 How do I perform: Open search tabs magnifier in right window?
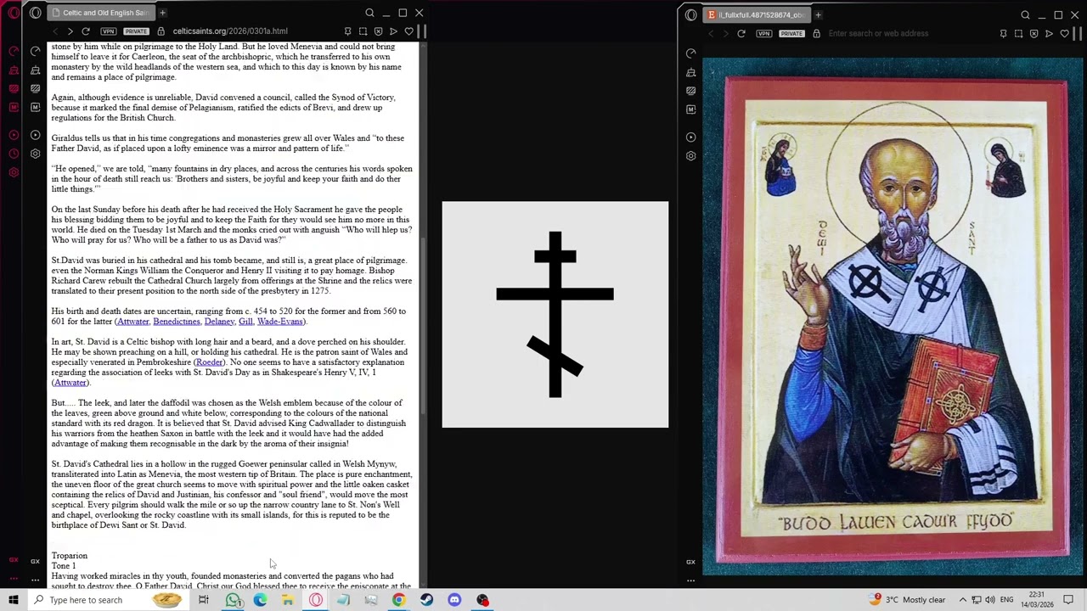tap(1025, 14)
